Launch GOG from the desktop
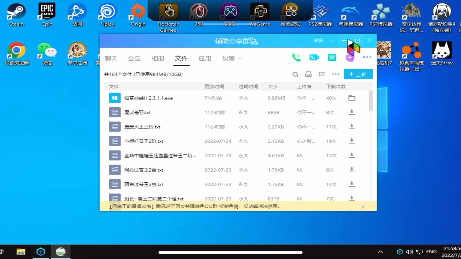Image resolution: width=461 pixels, height=259 pixels. 229,14
